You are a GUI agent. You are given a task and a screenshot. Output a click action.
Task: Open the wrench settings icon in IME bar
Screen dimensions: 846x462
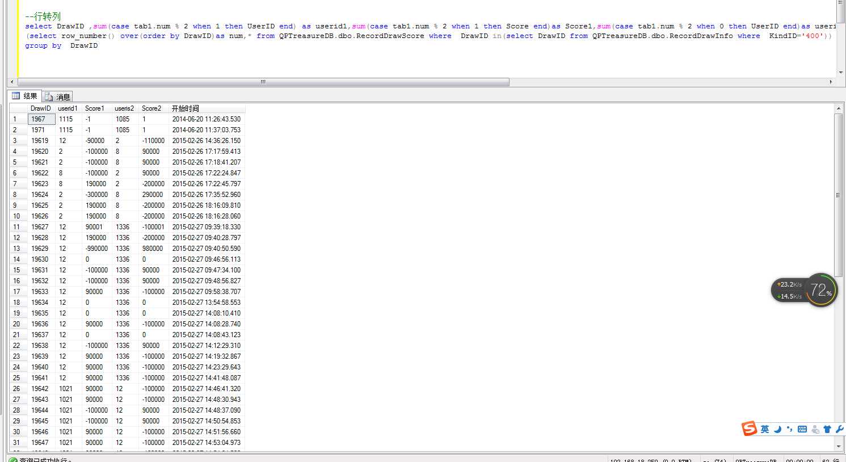[840, 429]
